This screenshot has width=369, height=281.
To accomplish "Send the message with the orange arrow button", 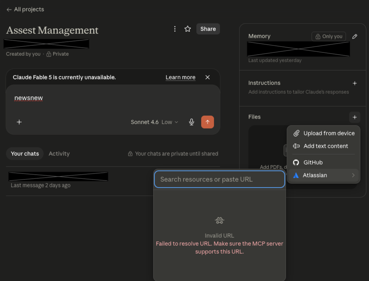I will click(208, 122).
